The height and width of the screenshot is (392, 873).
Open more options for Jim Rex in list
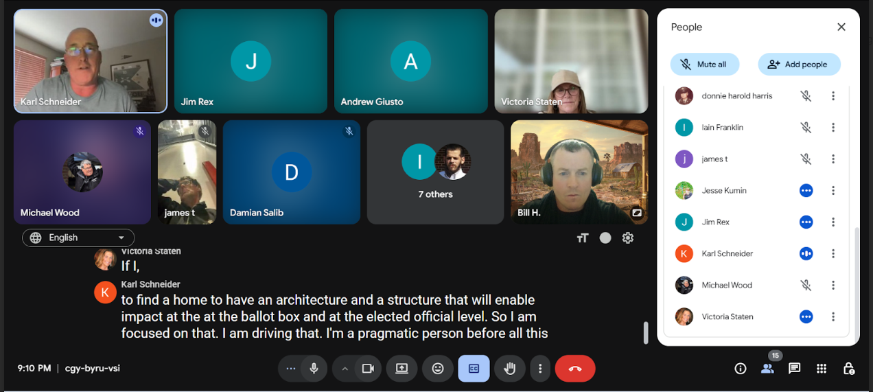coord(833,222)
